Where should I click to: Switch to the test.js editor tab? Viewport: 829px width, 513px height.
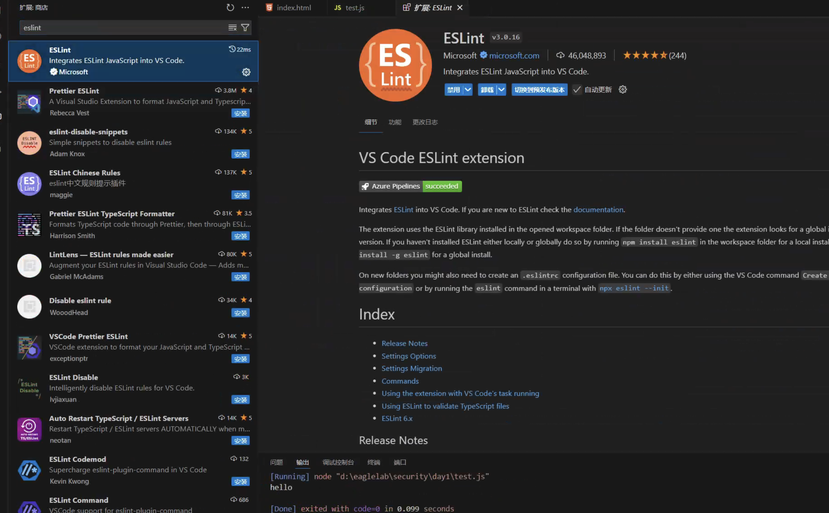[x=354, y=8]
